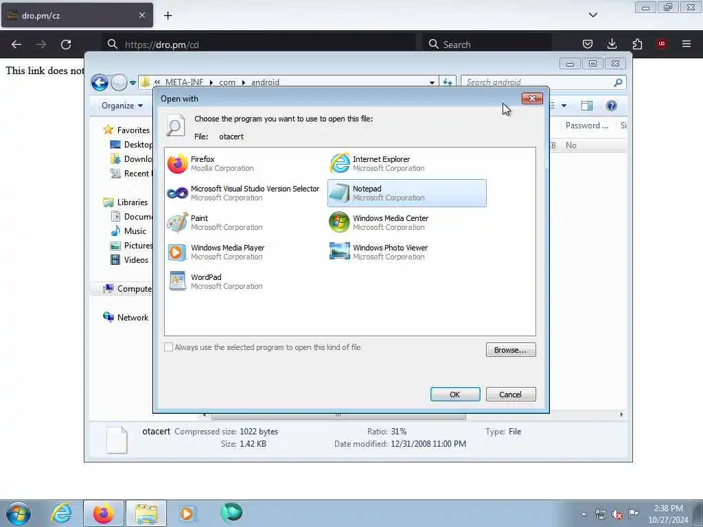Confirm with the OK button
The image size is (703, 527).
pyautogui.click(x=455, y=395)
